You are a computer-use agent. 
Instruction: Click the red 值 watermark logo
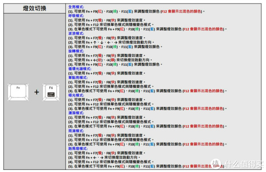[216, 164]
